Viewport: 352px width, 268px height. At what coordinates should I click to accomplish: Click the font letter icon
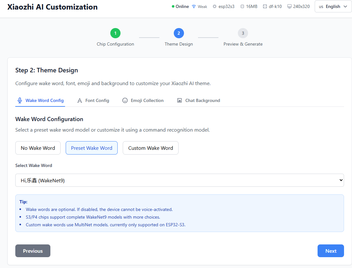[x=80, y=100]
